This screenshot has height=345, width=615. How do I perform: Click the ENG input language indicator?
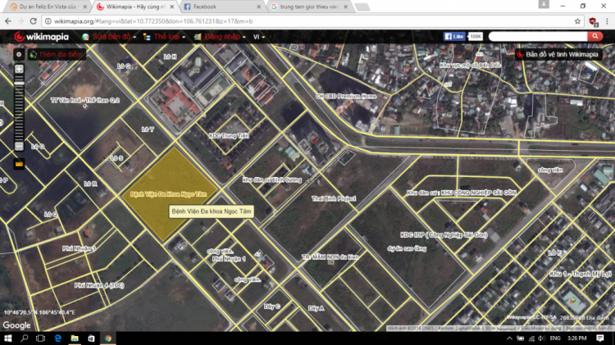pos(555,338)
